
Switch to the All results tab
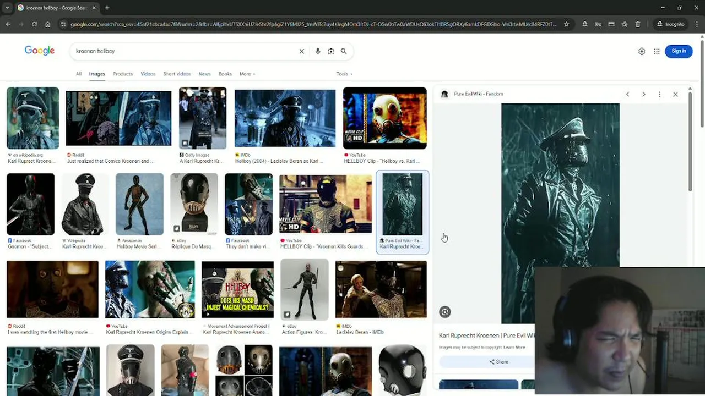[79, 74]
